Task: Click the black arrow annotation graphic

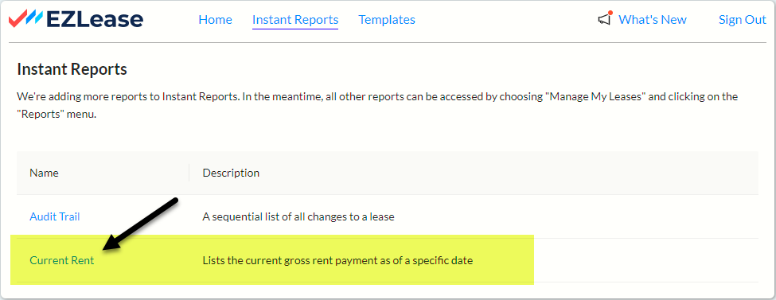Action: (x=139, y=224)
